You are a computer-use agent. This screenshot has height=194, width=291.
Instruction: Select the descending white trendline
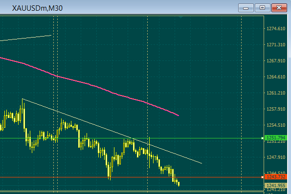tap(112, 131)
